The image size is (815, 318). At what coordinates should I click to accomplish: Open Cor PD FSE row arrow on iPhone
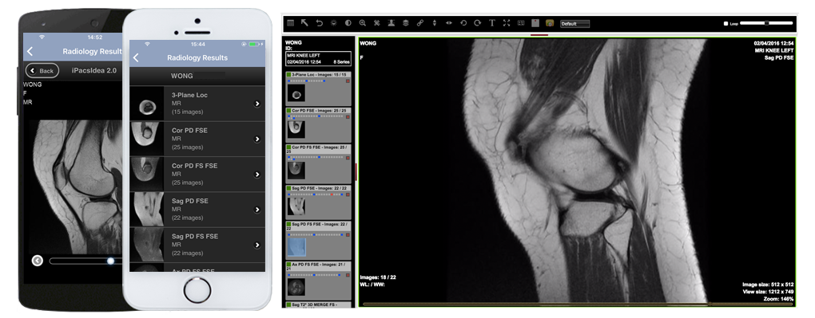click(256, 139)
